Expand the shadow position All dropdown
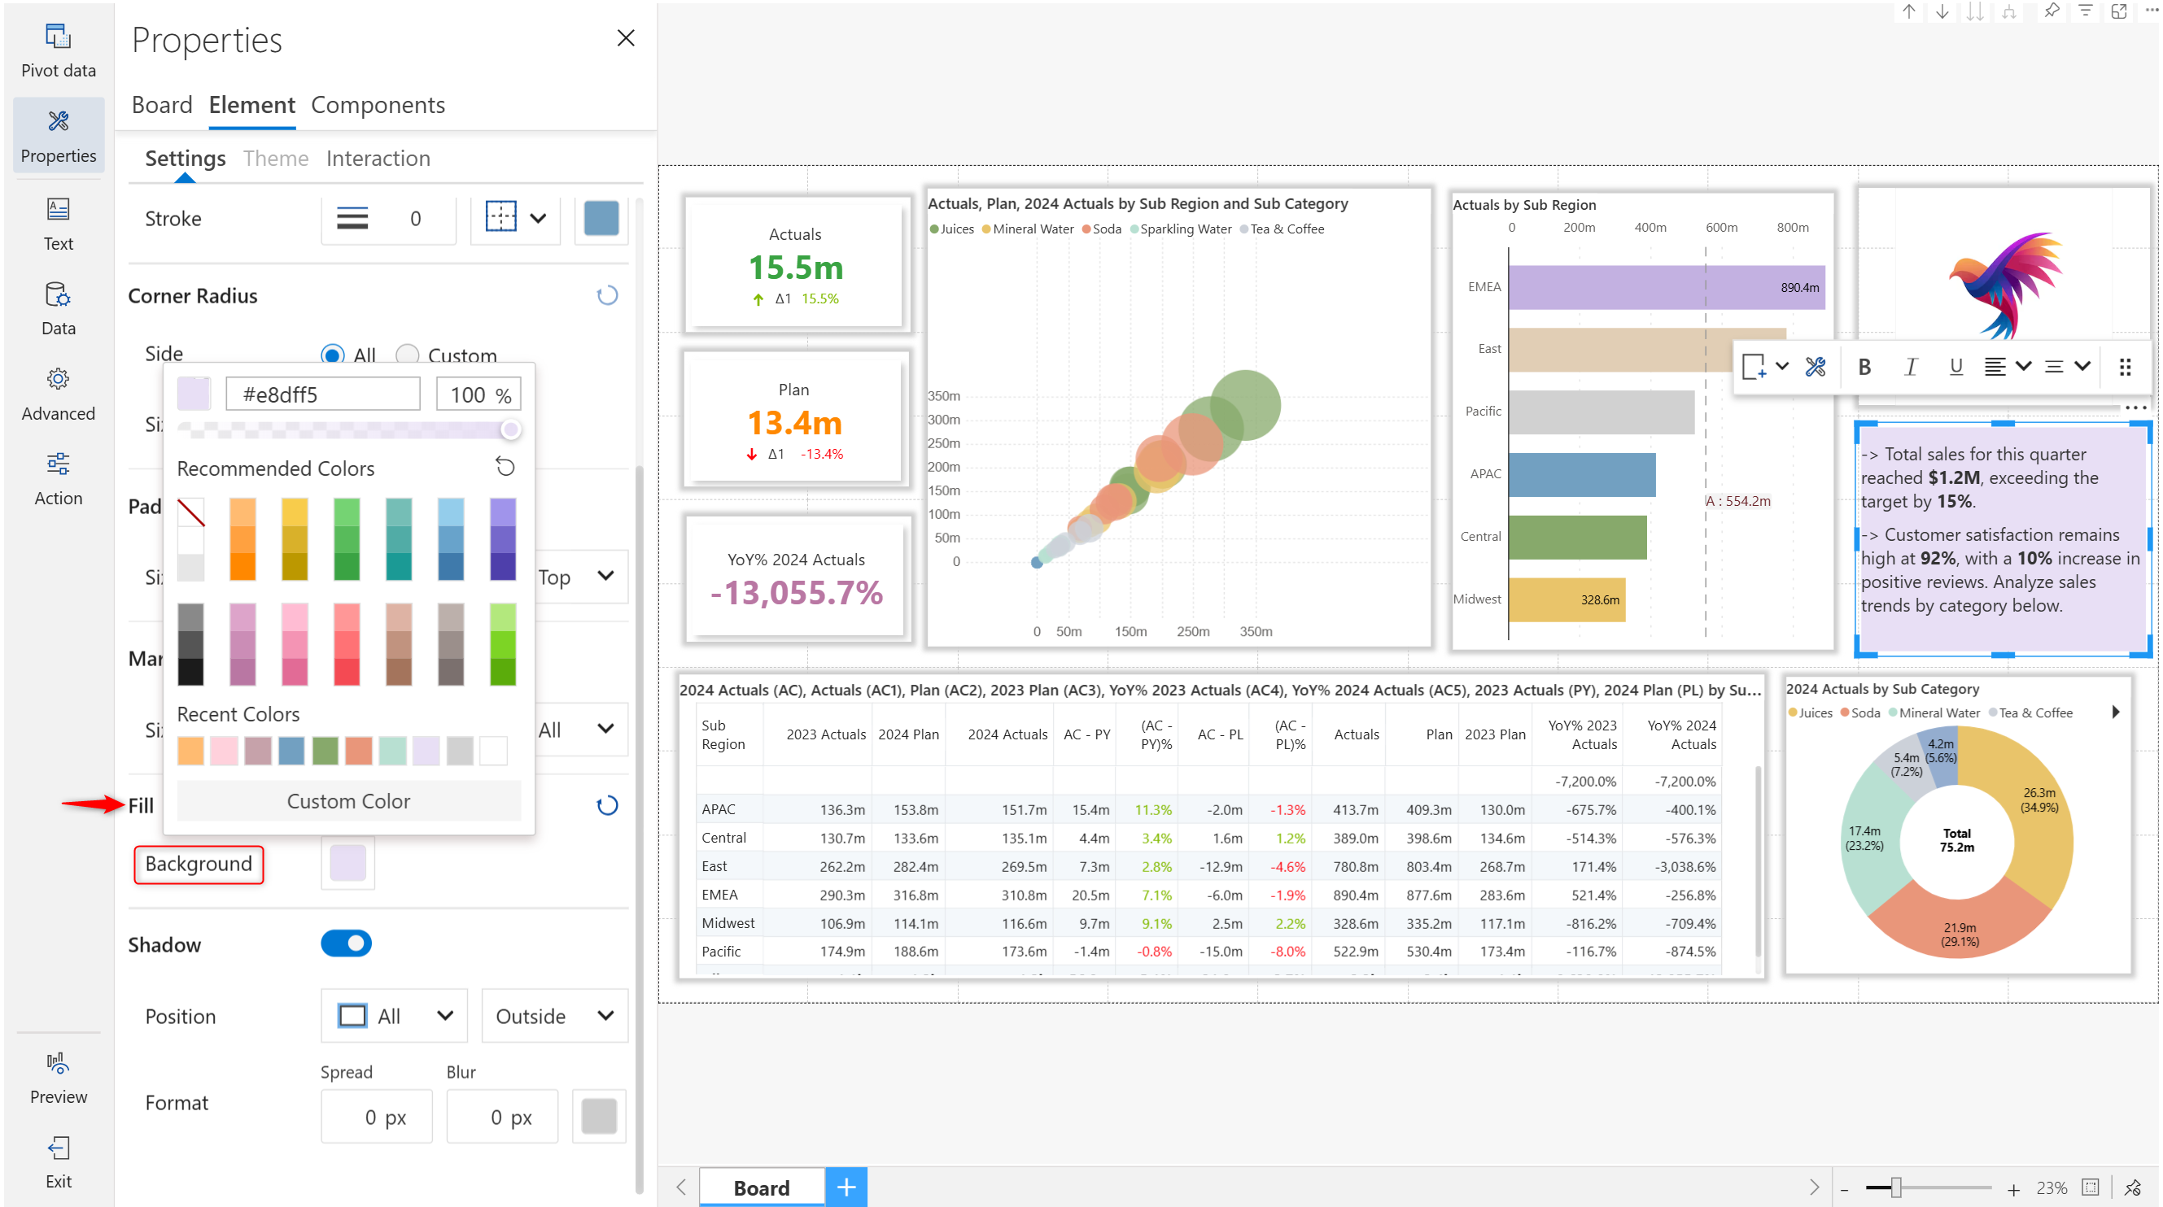 tap(395, 1016)
